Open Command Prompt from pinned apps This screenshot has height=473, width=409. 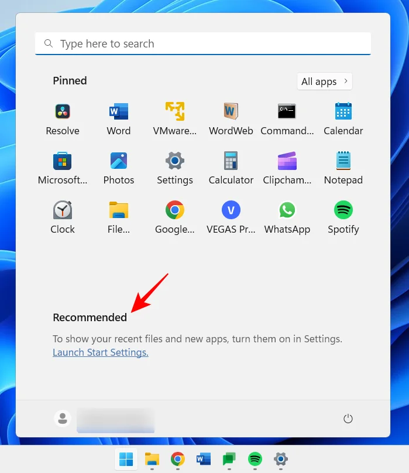click(x=287, y=120)
